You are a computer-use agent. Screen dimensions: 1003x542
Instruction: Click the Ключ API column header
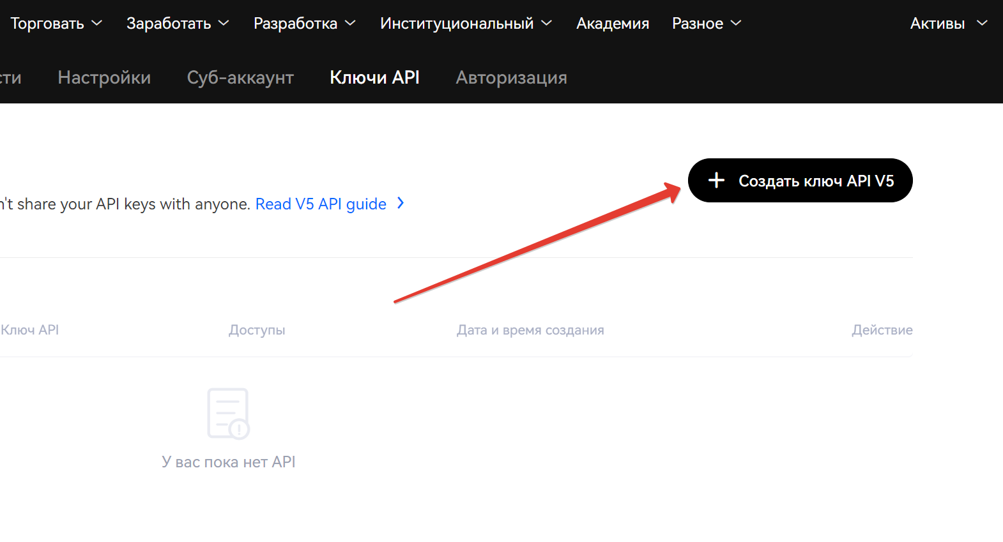click(x=29, y=330)
